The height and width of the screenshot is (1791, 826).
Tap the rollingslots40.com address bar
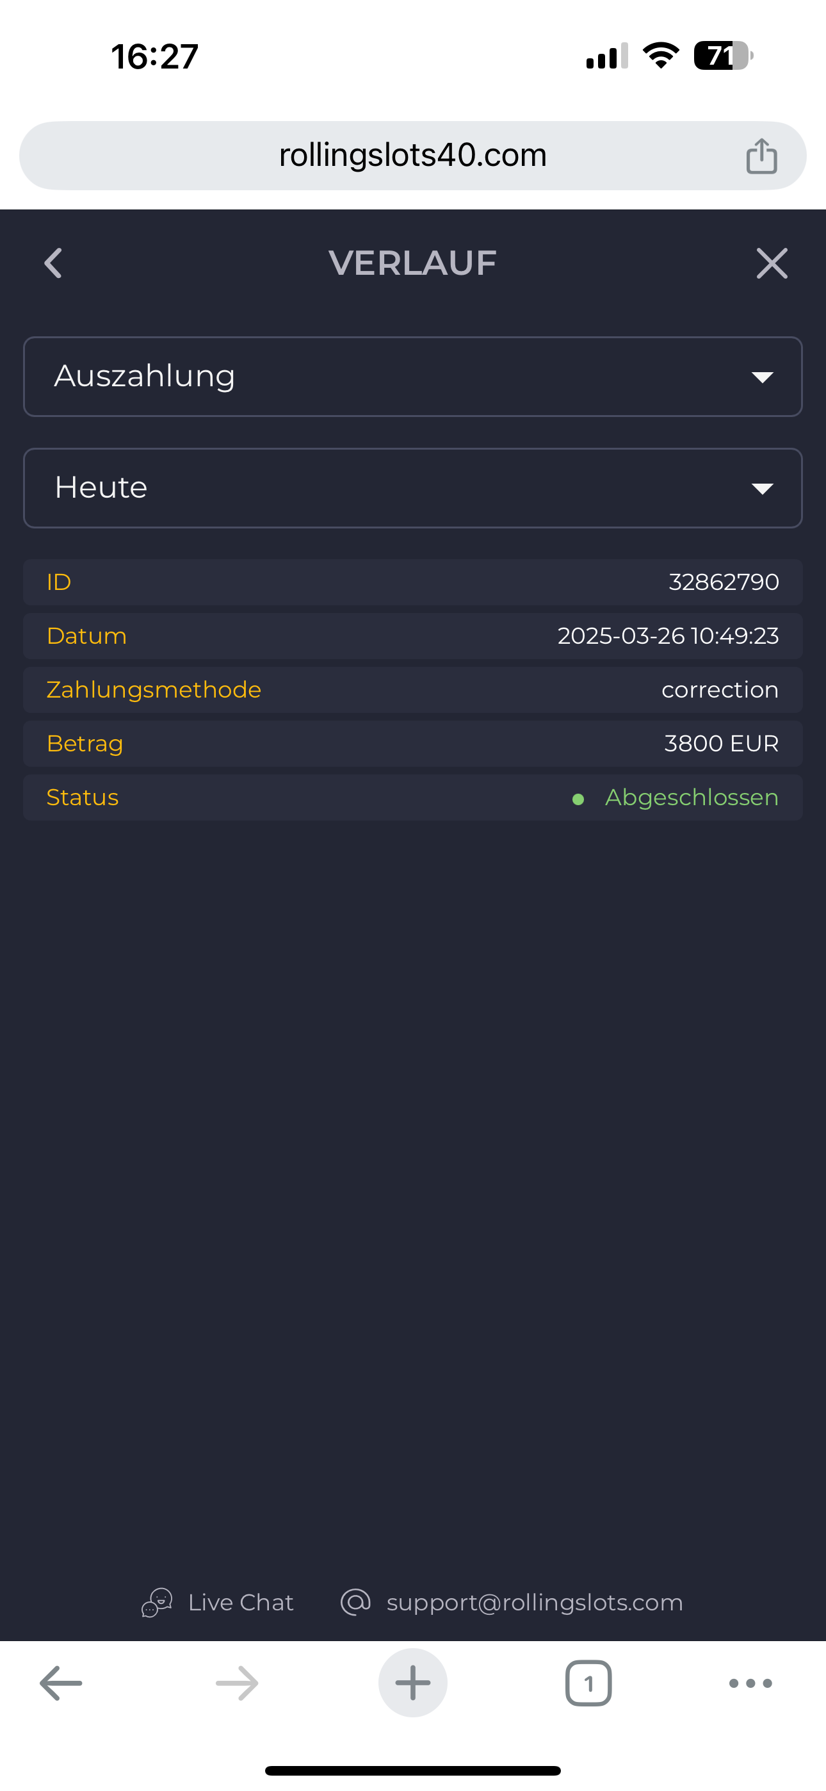tap(412, 156)
